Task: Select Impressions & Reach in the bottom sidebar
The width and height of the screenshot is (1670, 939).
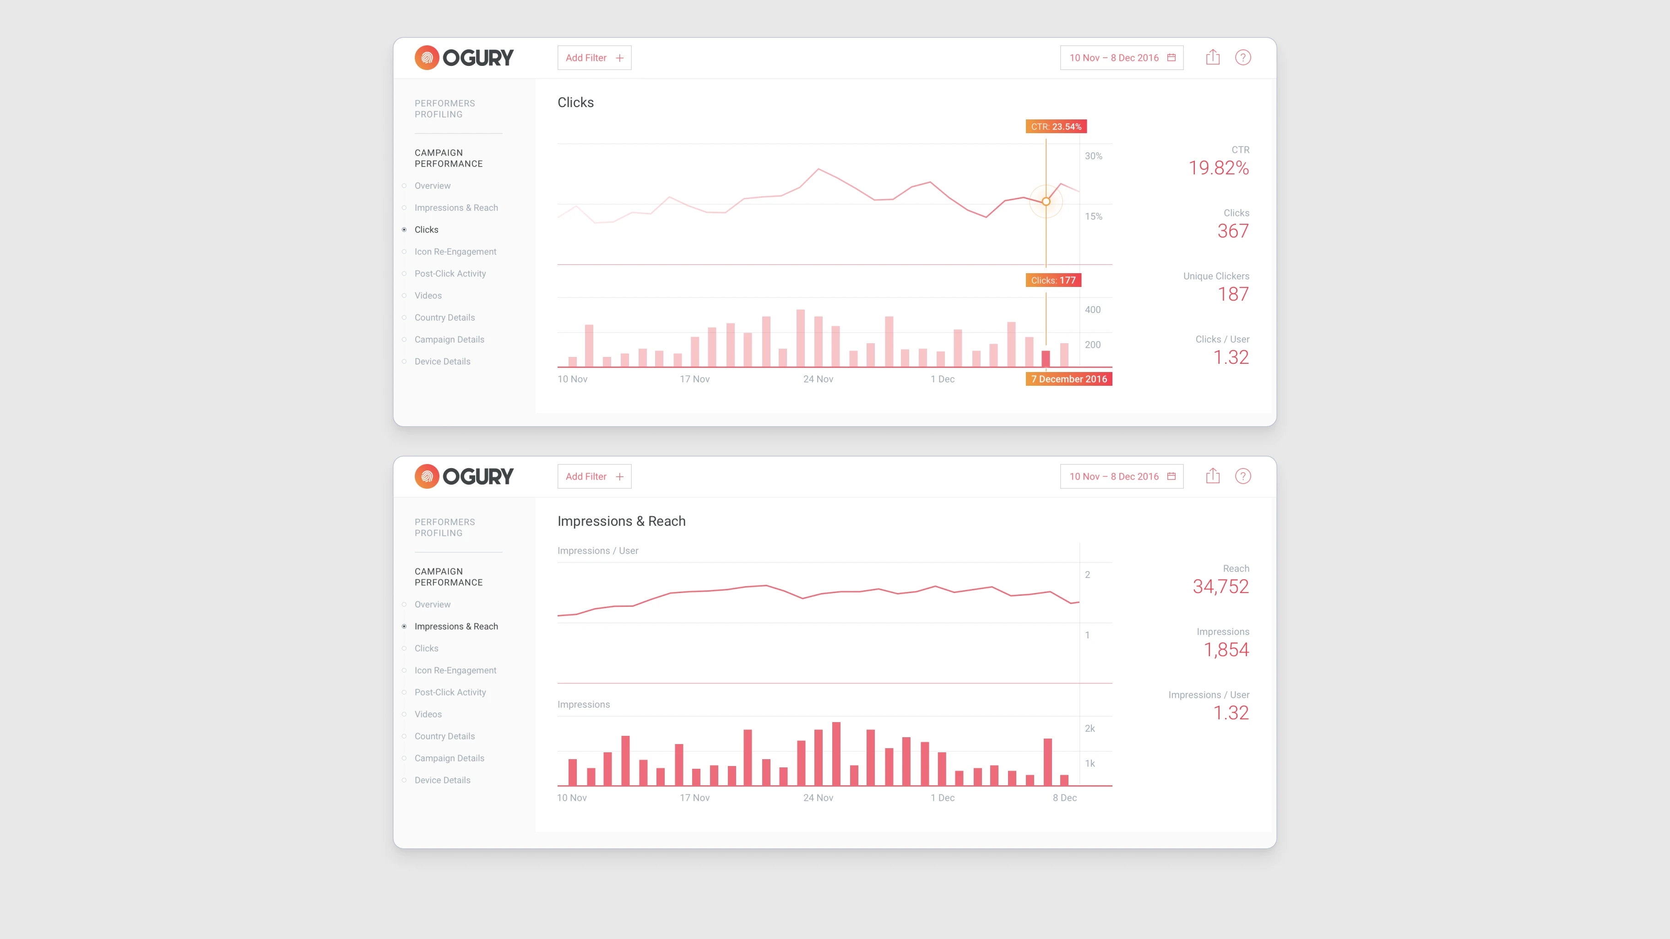Action: click(x=456, y=626)
